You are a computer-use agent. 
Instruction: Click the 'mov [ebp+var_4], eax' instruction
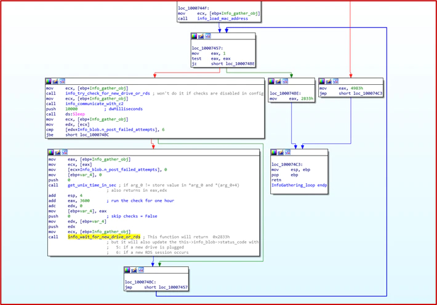pos(78,211)
